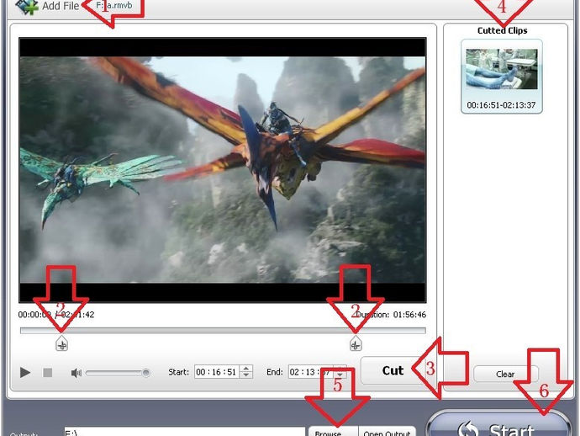
Task: Adjust the volume slider handle
Action: pyautogui.click(x=146, y=373)
